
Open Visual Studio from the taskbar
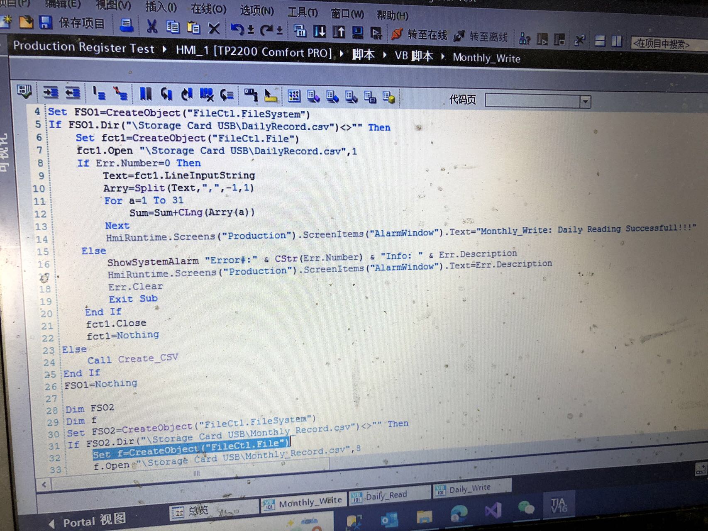click(x=493, y=510)
